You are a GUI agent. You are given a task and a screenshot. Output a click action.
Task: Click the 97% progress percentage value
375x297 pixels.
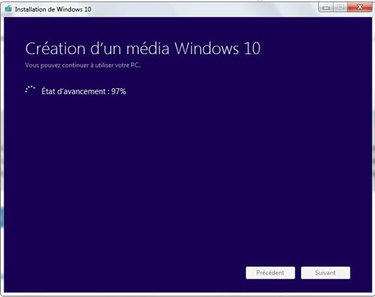tap(119, 91)
